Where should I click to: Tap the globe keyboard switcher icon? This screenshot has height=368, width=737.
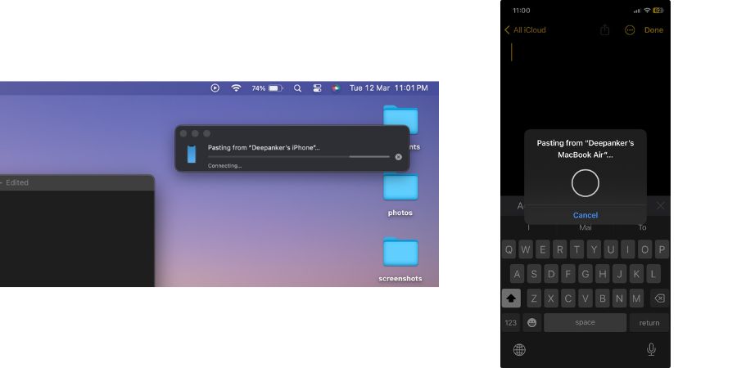pyautogui.click(x=519, y=350)
